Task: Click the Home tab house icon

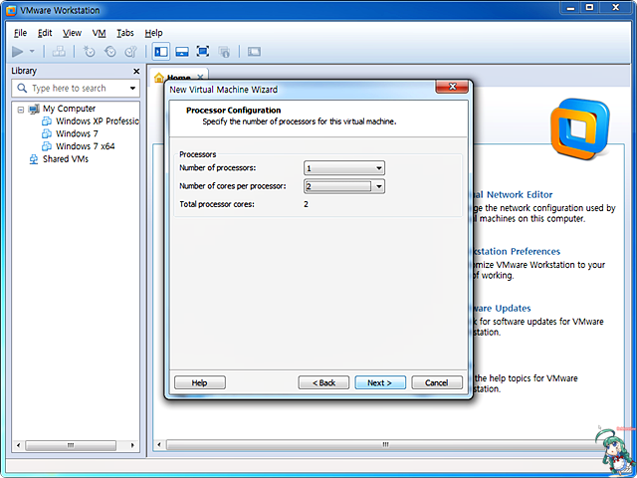Action: (159, 78)
